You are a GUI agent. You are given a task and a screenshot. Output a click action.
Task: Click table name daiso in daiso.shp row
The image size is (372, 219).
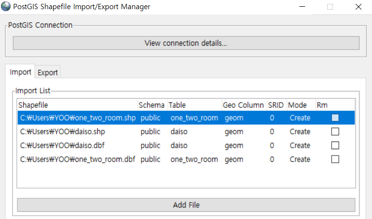point(179,131)
